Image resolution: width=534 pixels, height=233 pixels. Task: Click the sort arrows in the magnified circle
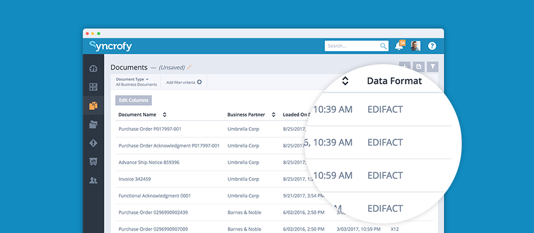tap(345, 81)
